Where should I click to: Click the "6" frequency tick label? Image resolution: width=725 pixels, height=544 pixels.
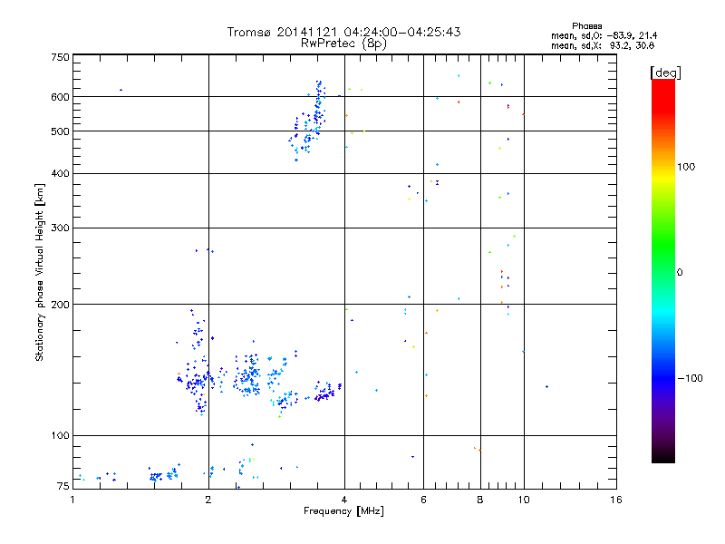[x=423, y=500]
